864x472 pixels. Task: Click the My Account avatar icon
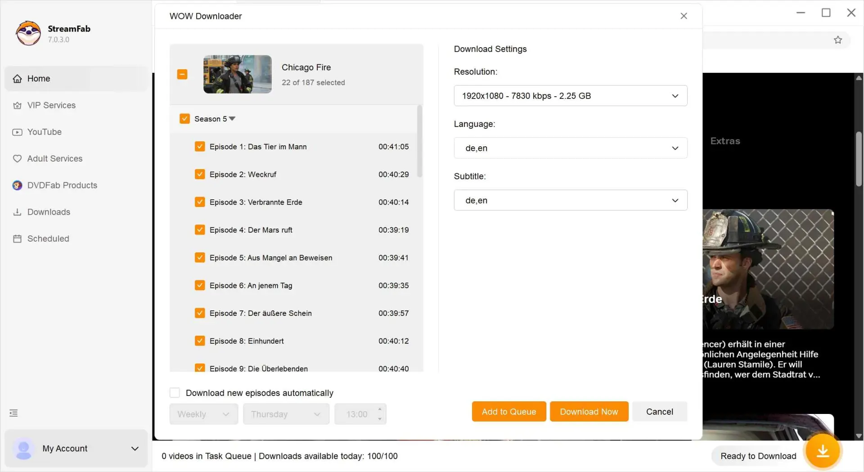point(23,449)
